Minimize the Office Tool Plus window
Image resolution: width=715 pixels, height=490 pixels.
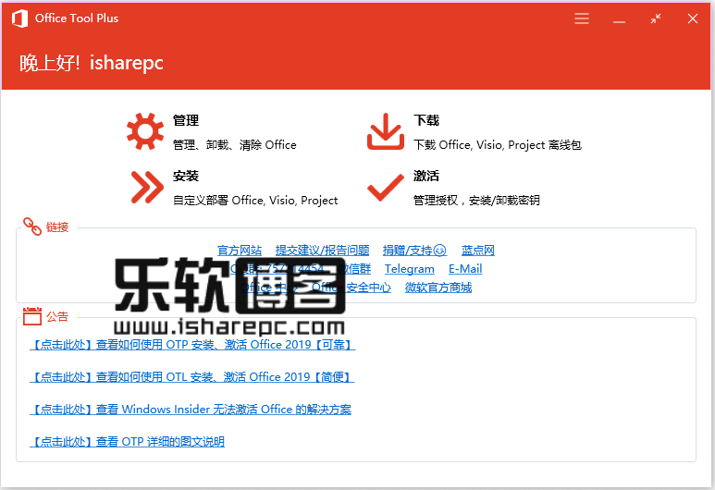(x=619, y=21)
